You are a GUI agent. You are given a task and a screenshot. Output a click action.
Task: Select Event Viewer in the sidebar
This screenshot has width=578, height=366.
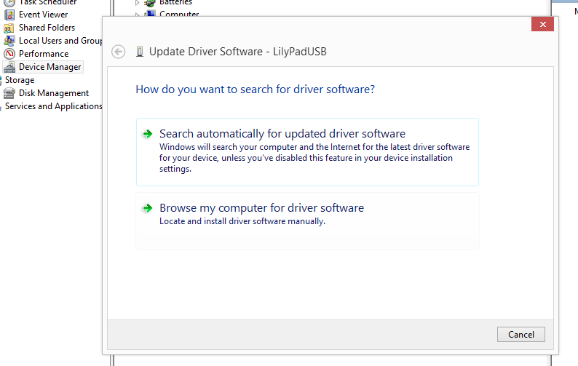43,15
